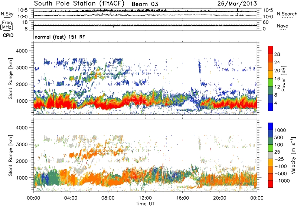Pick the dark green 100–500 velocity segment

271,141
